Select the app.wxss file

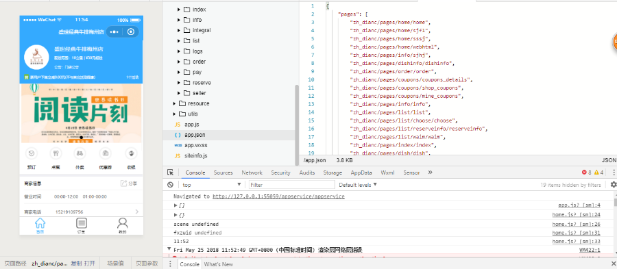pyautogui.click(x=195, y=145)
